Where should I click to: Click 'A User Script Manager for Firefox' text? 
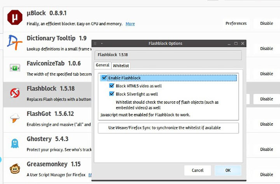(56, 175)
